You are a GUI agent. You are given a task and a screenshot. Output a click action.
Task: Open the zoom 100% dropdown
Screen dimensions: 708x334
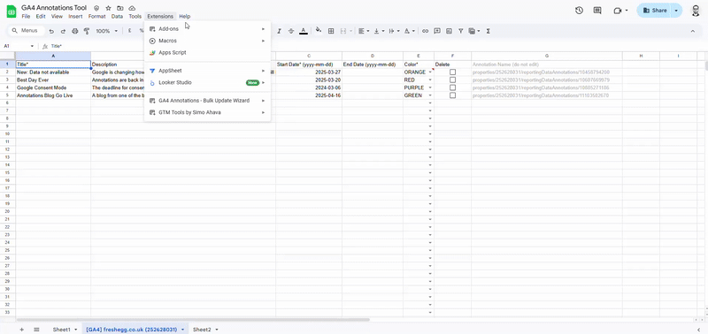click(x=106, y=31)
